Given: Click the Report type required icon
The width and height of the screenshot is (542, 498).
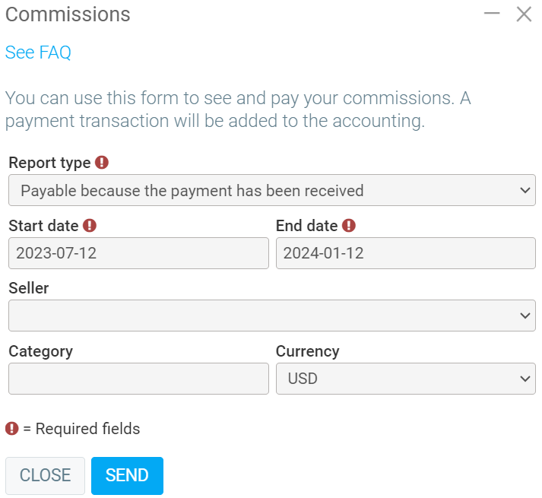Looking at the screenshot, I should point(102,163).
